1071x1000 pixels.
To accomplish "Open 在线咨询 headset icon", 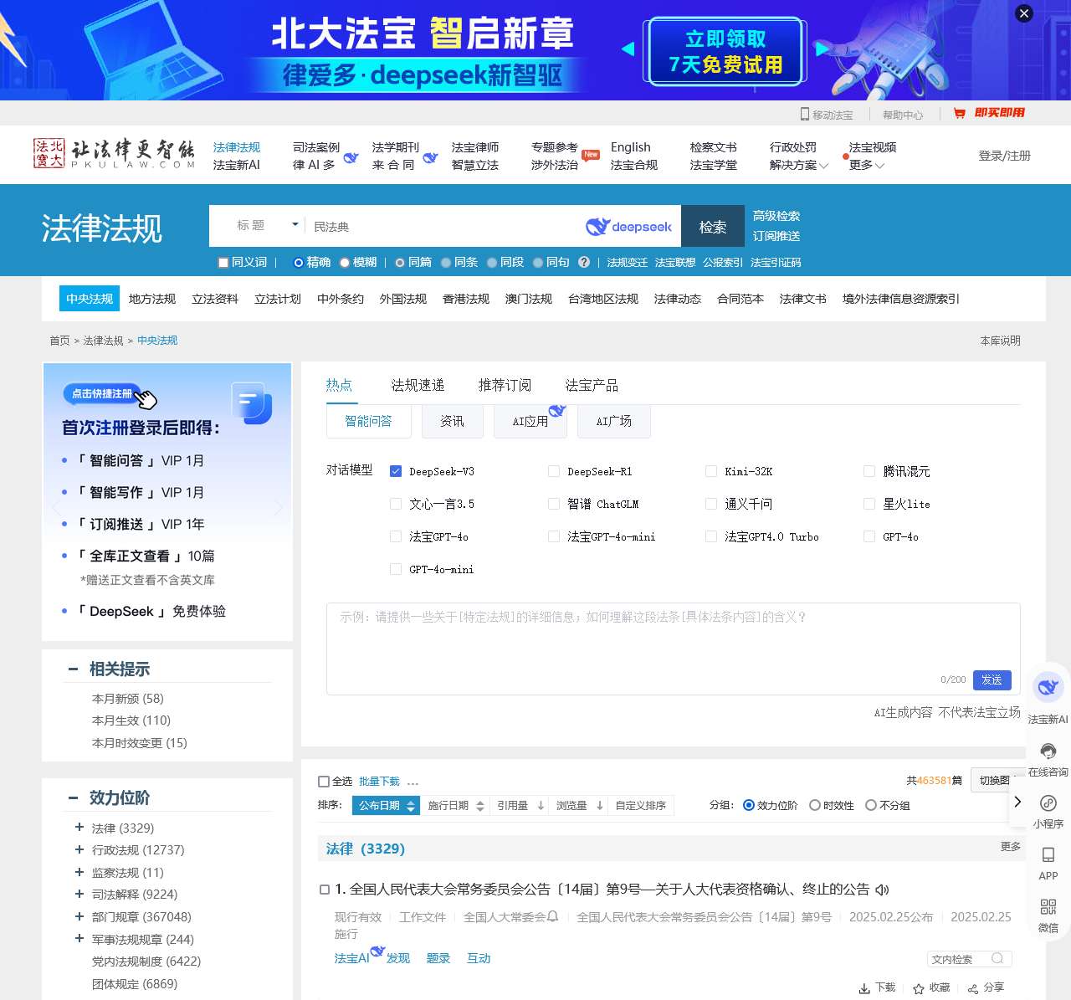I will click(x=1048, y=751).
